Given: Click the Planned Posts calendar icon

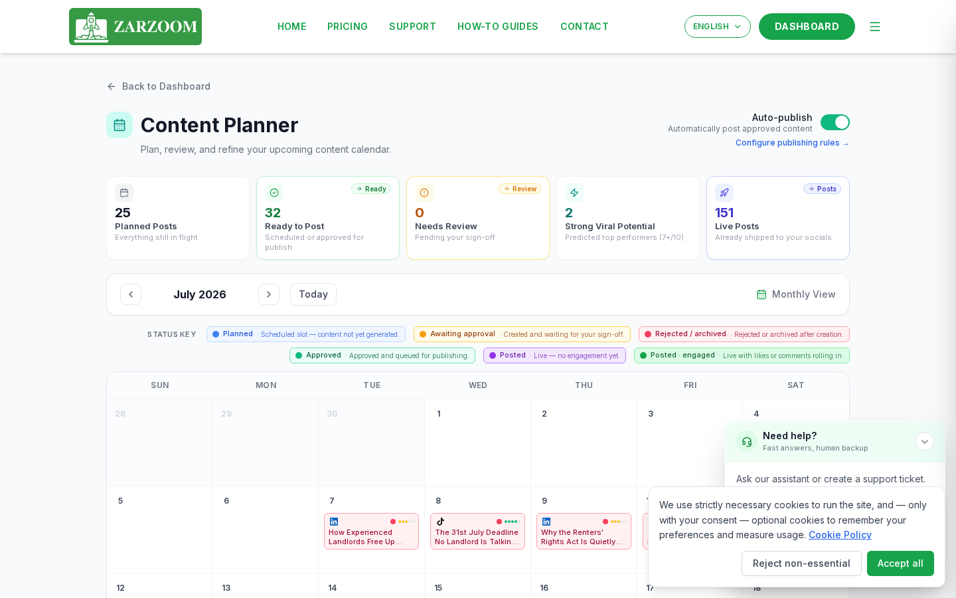Looking at the screenshot, I should pyautogui.click(x=124, y=193).
